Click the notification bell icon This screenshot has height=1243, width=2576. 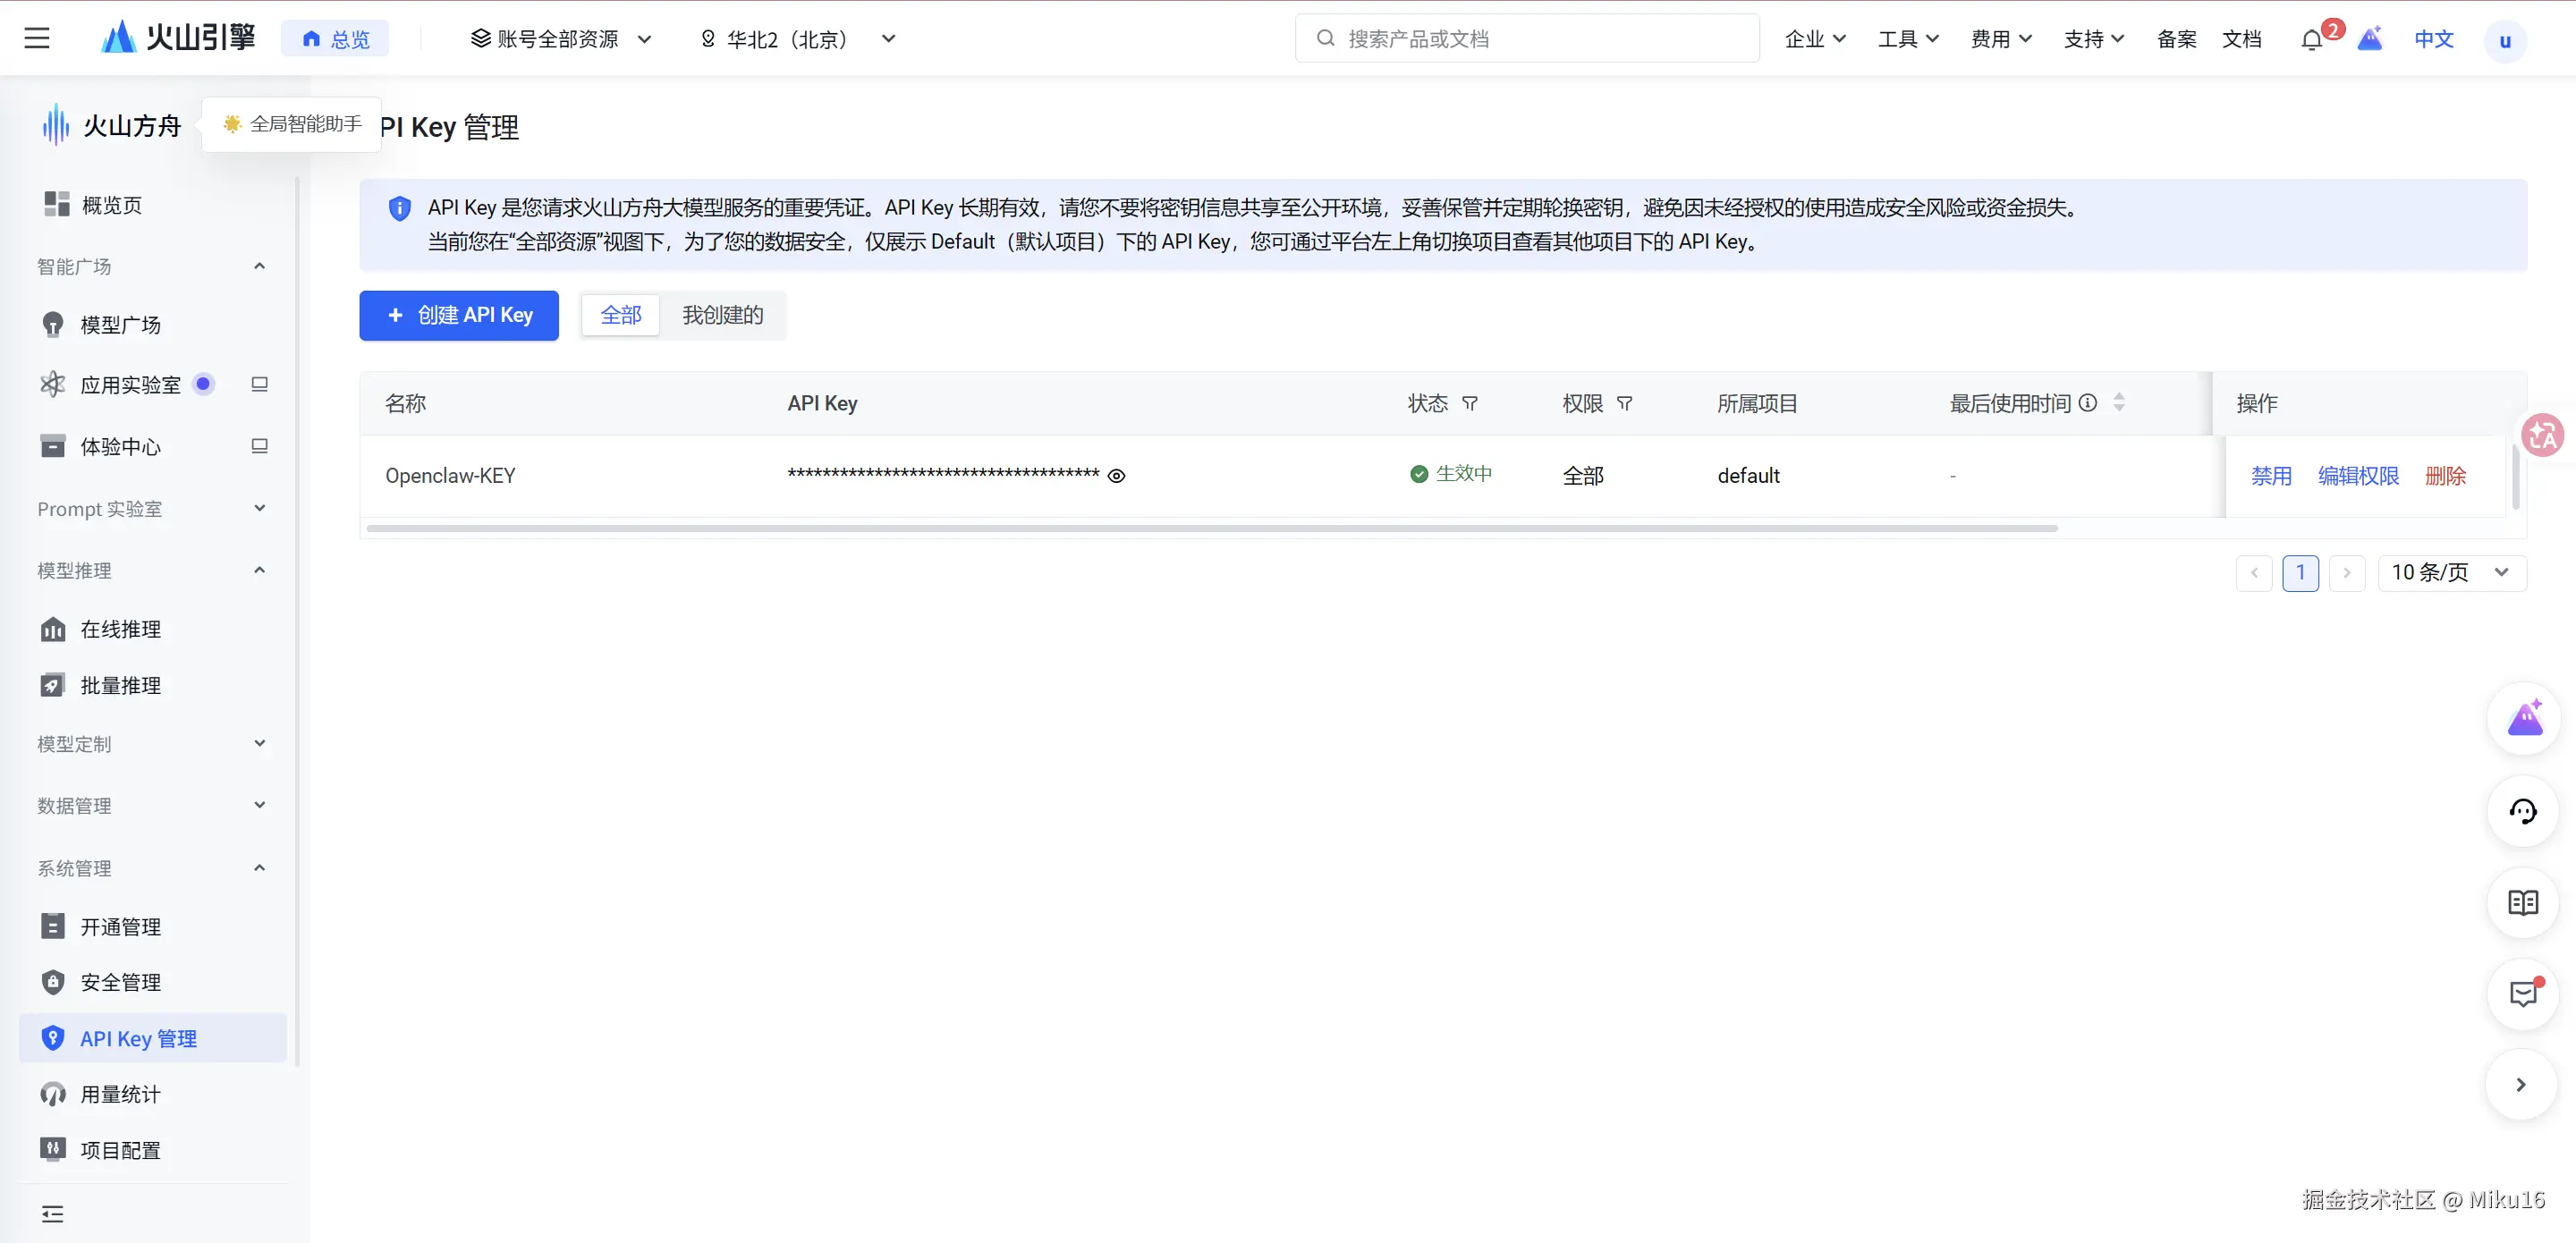(x=2311, y=40)
